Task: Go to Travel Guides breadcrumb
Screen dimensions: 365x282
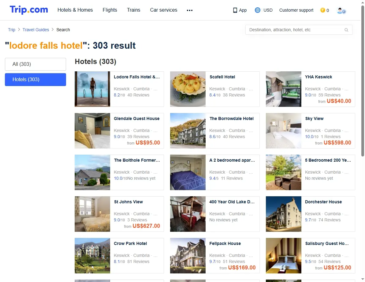Action: (36, 30)
